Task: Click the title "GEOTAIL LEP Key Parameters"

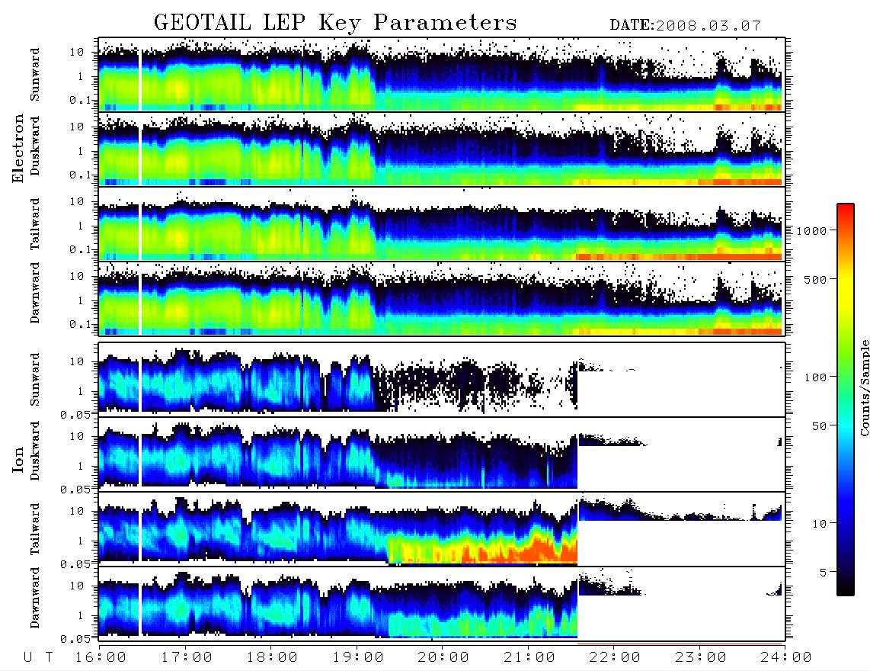Action: pyautogui.click(x=335, y=24)
